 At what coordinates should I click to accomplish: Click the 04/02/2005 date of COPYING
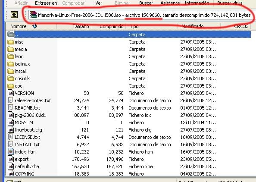point(199,174)
